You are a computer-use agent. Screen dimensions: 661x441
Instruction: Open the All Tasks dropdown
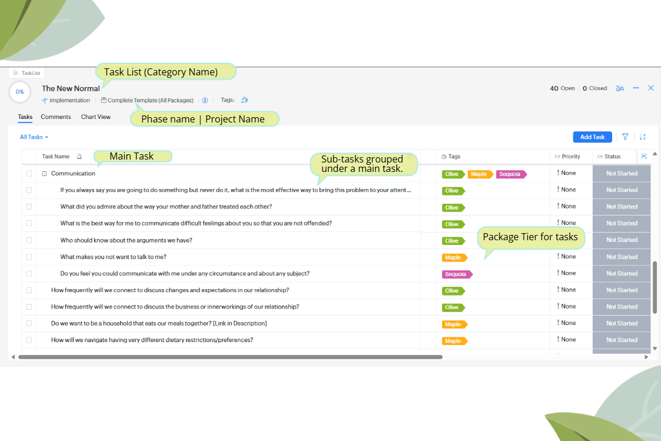coord(34,137)
